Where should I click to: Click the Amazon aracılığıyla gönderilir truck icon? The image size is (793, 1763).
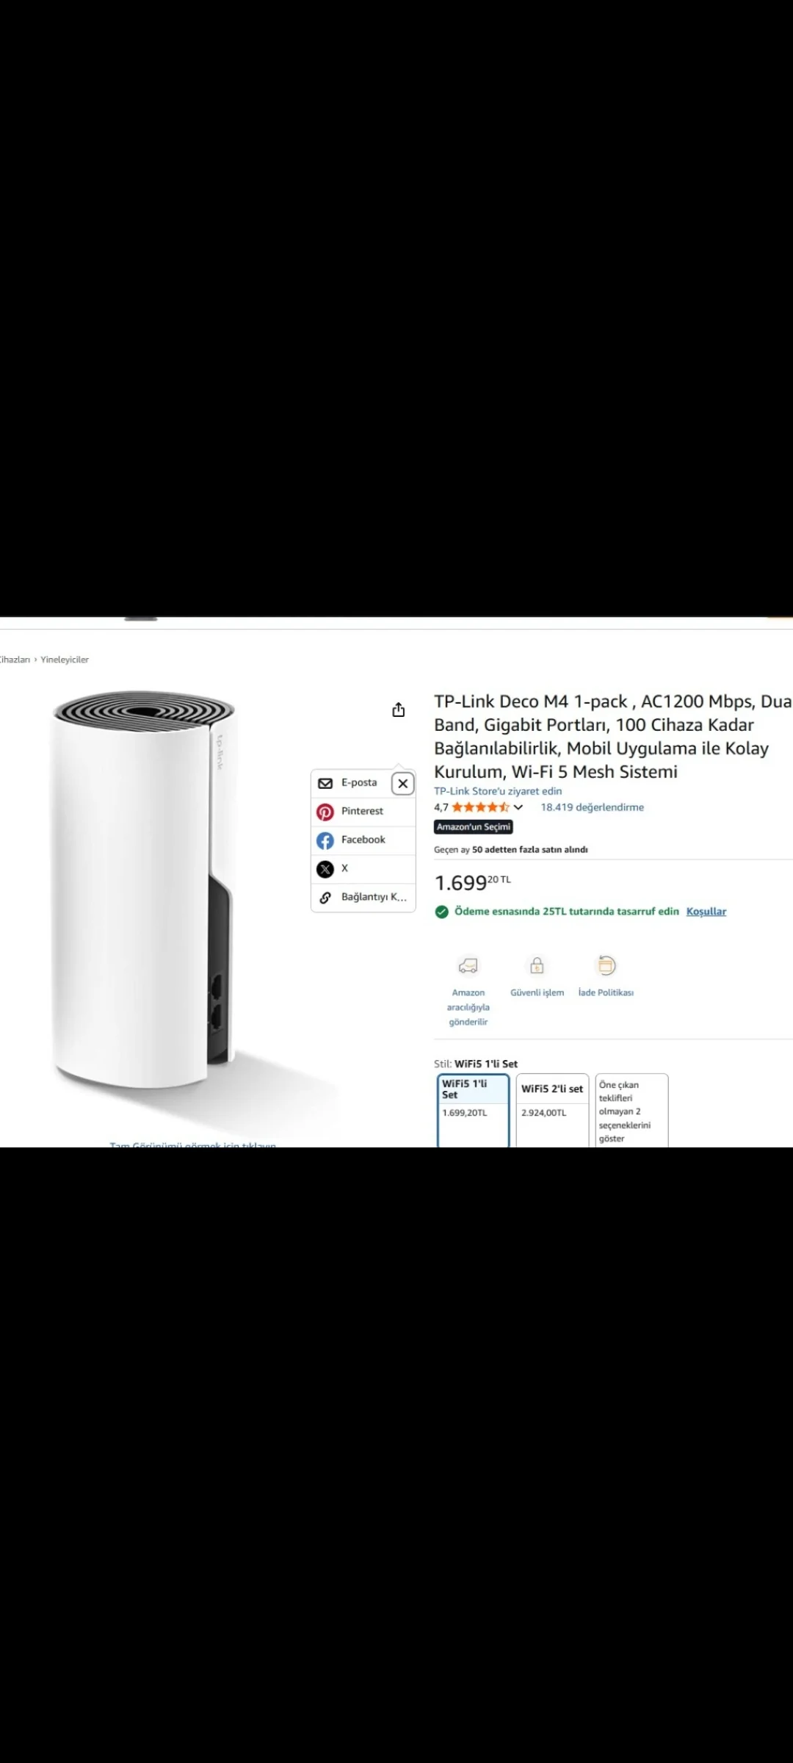point(468,965)
